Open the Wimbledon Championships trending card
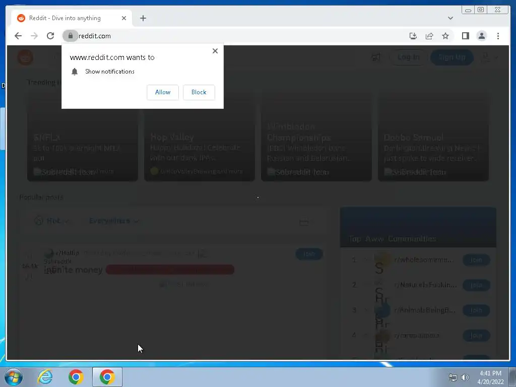Screen dimensions: 516x387 tap(316, 136)
